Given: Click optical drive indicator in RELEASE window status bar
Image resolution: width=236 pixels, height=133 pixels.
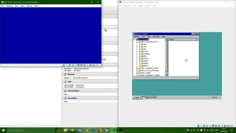Looking at the screenshot, I should 201,126.
